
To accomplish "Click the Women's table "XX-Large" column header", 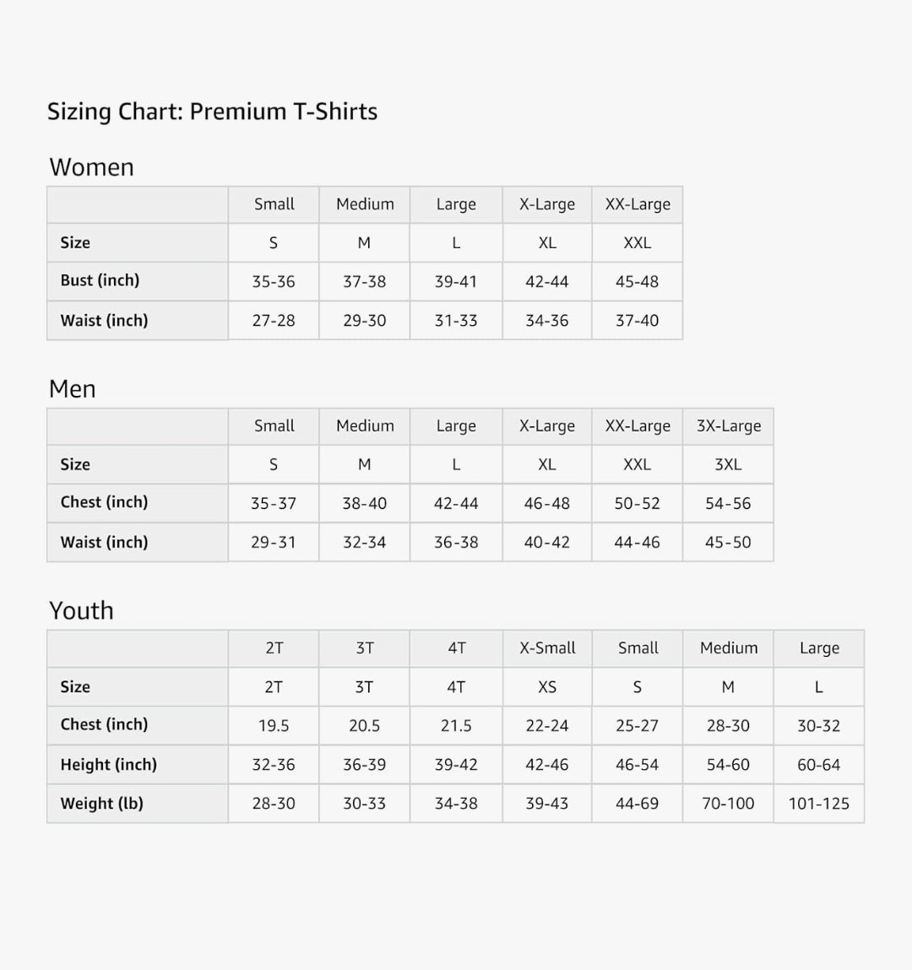I will [638, 204].
